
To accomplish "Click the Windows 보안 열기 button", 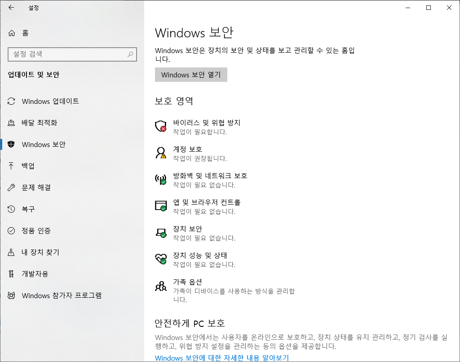I will pos(191,75).
